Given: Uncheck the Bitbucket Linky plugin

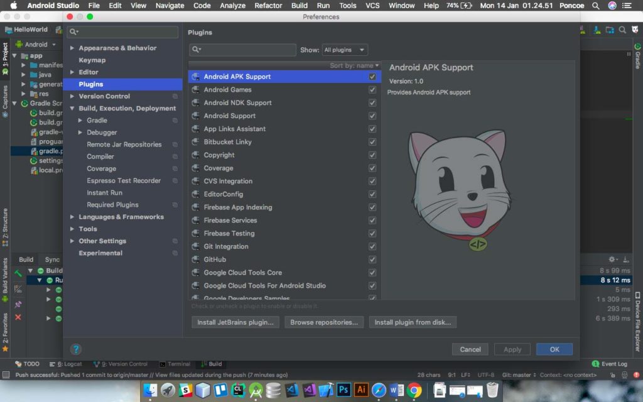Looking at the screenshot, I should (x=372, y=142).
